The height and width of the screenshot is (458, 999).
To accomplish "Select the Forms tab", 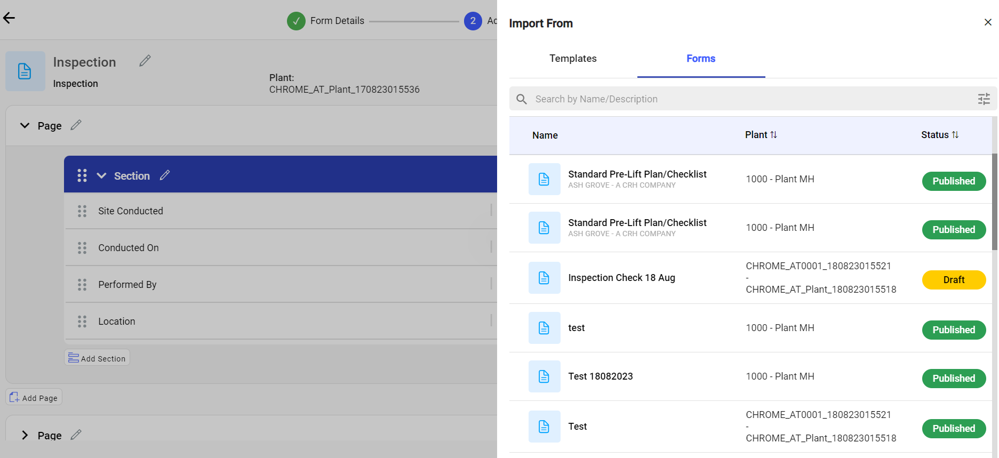I will tap(700, 59).
